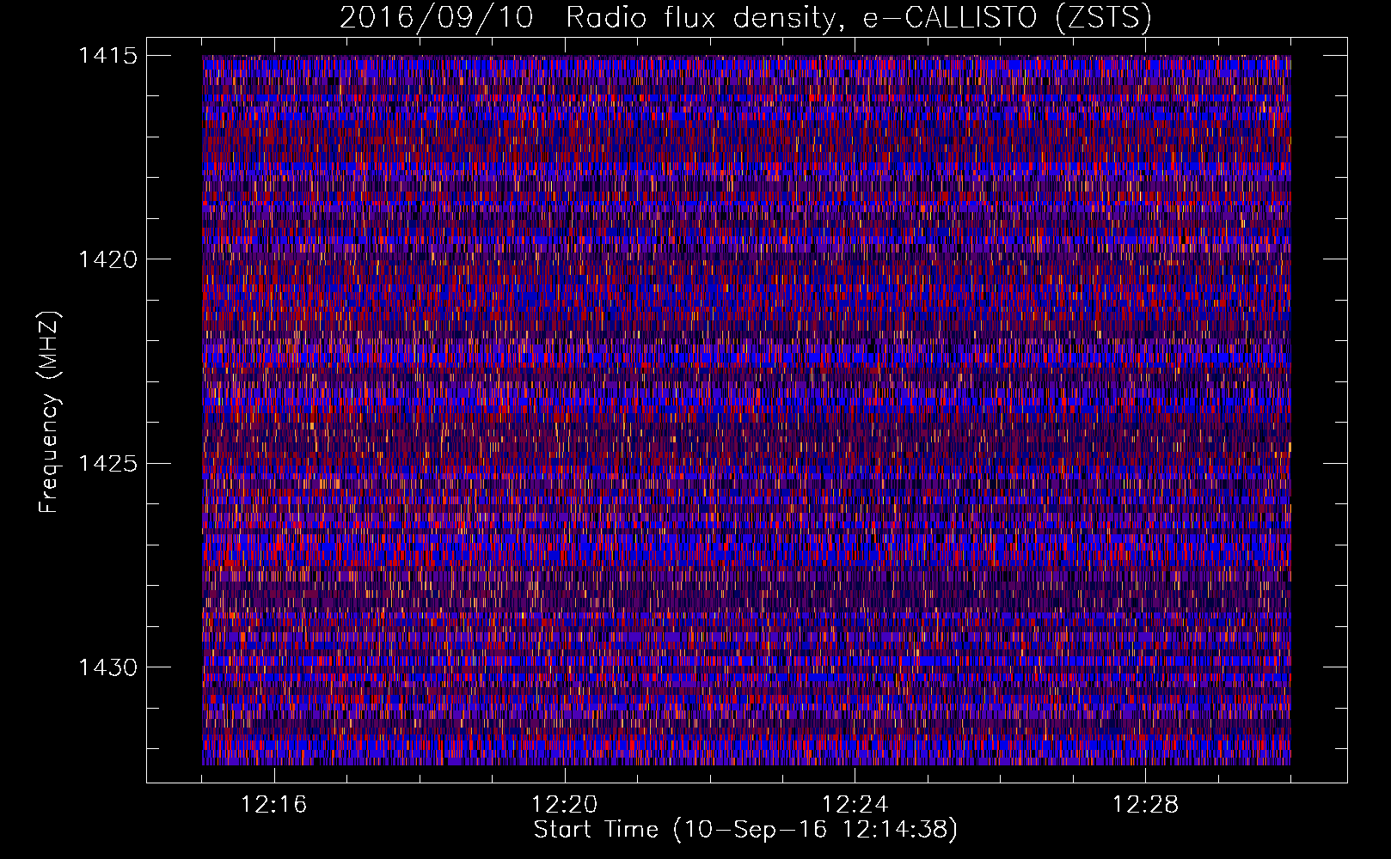
Task: Click the "12:28" time axis label
Action: pyautogui.click(x=1145, y=805)
